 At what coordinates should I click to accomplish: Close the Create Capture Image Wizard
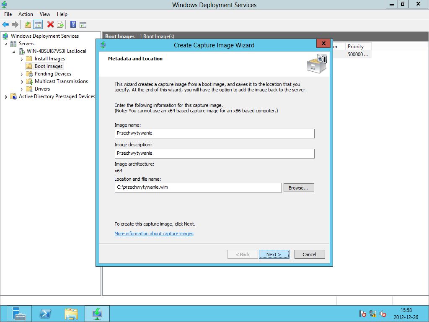[x=323, y=43]
